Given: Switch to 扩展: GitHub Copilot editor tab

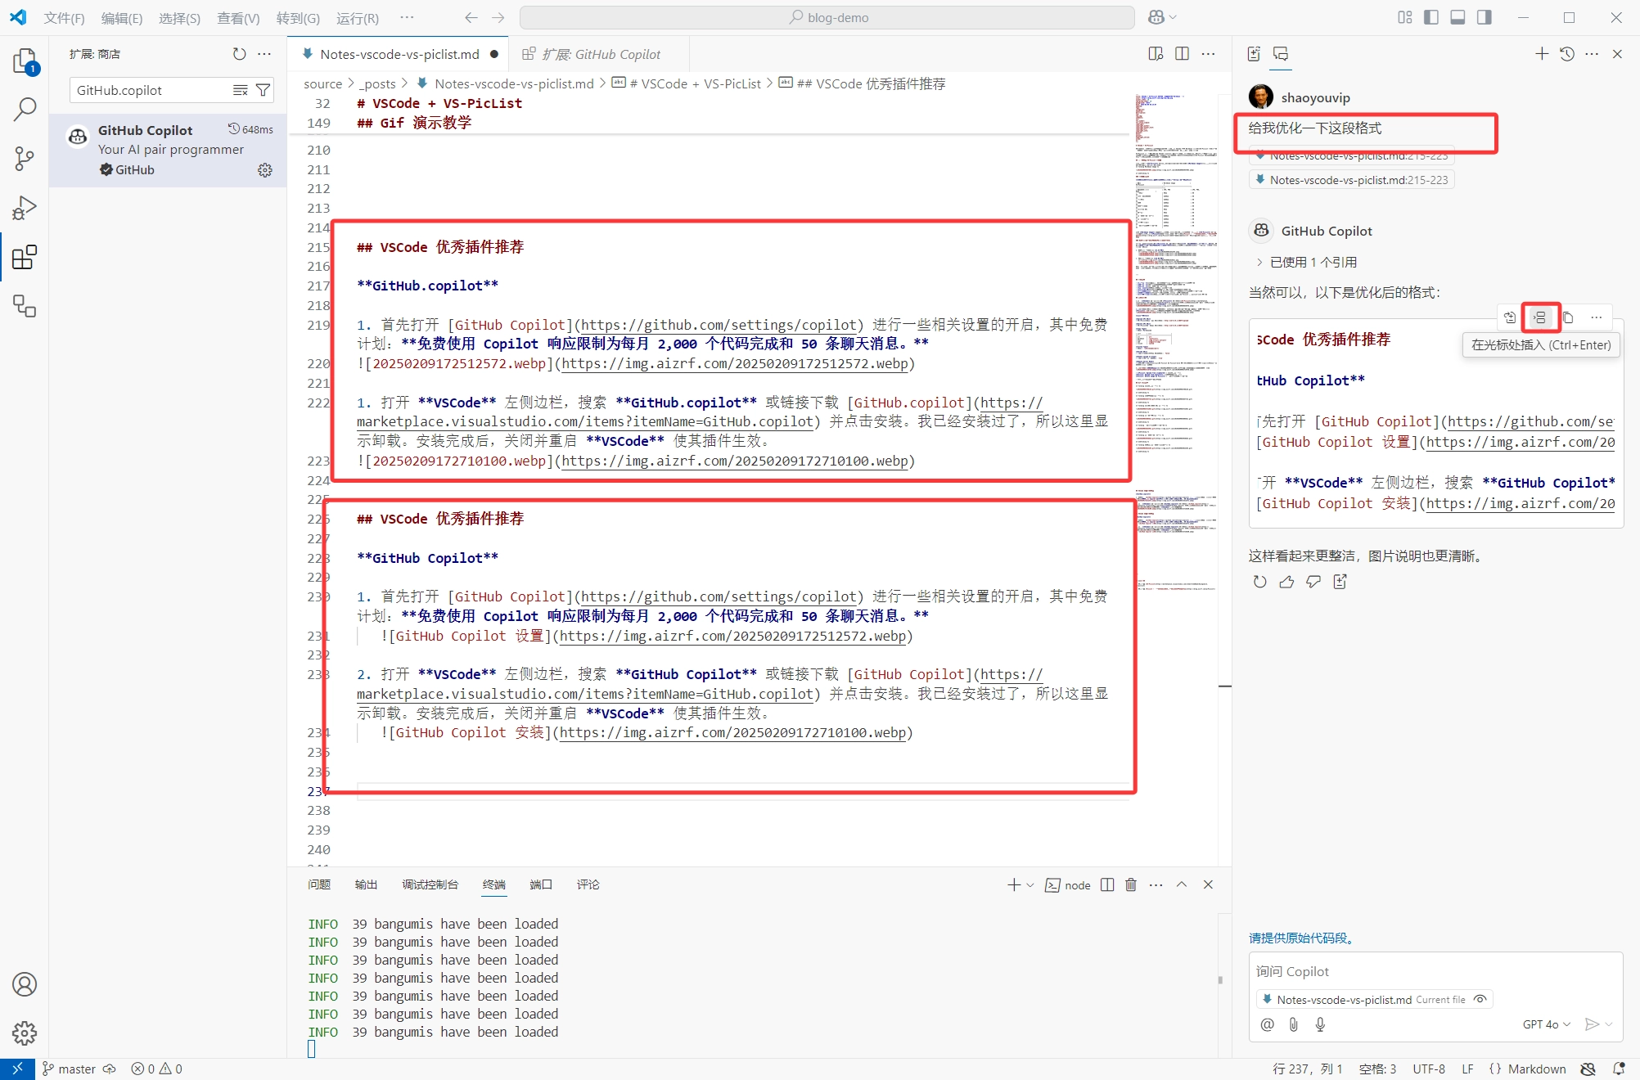Looking at the screenshot, I should tap(601, 54).
